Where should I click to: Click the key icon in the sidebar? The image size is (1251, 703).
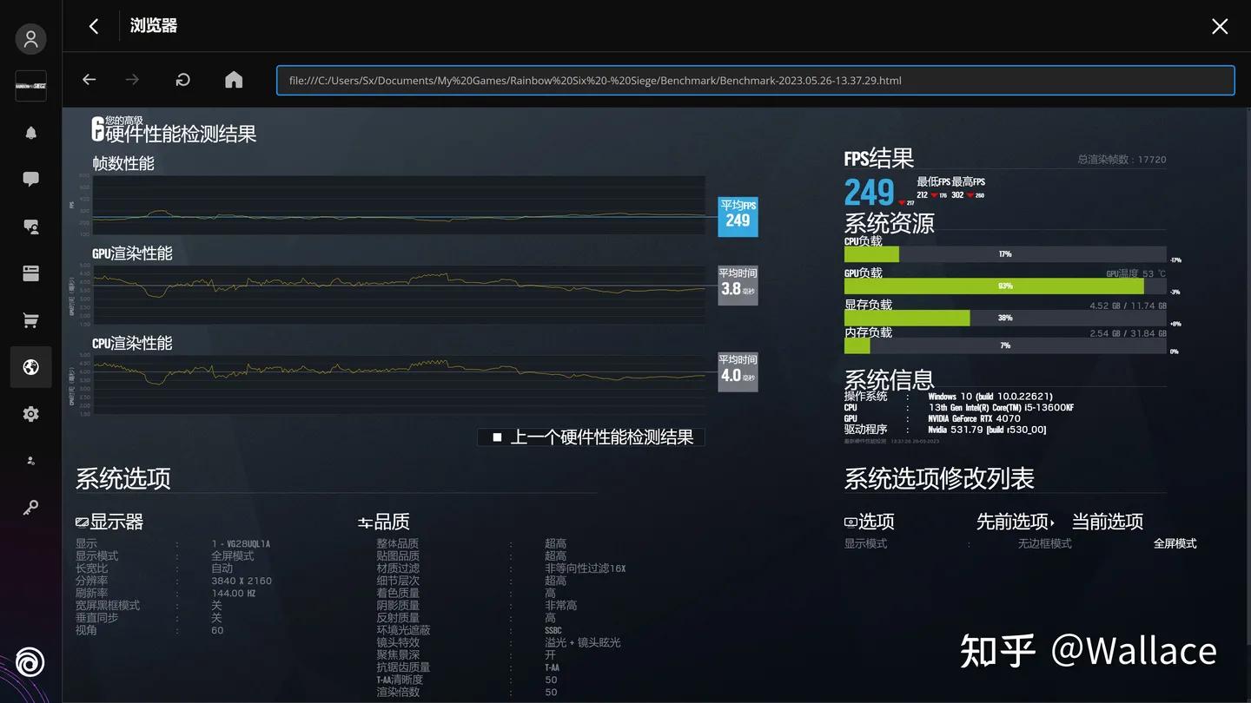30,507
